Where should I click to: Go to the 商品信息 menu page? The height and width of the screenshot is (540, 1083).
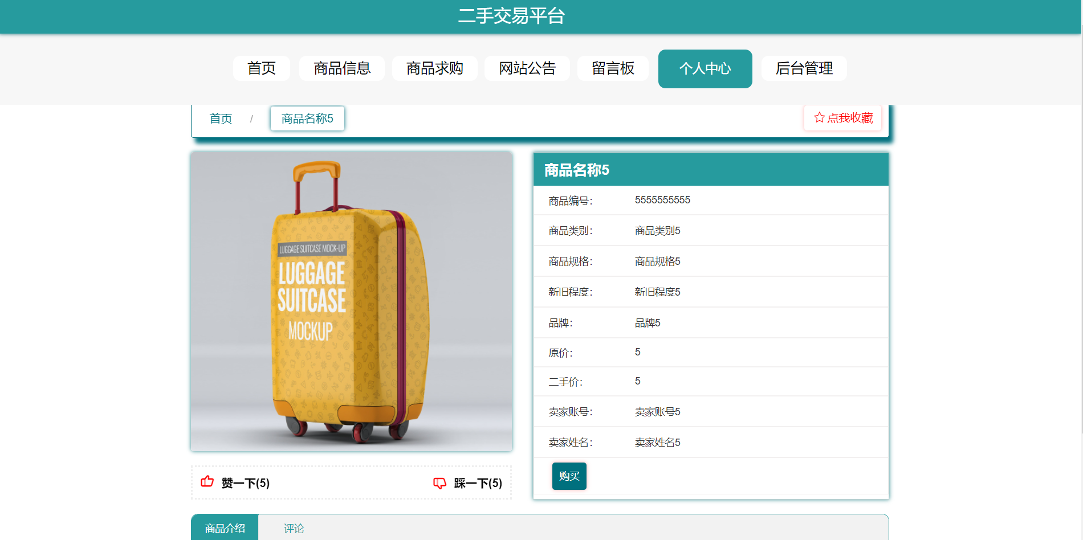tap(342, 68)
